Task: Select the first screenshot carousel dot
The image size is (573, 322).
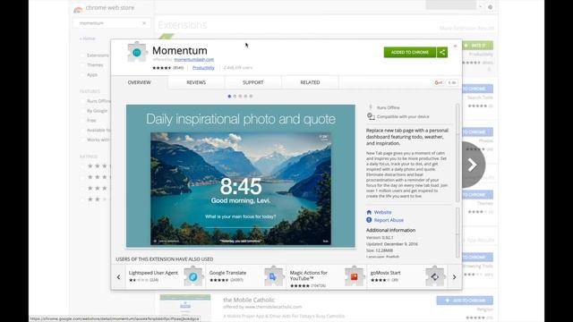Action: 229,97
